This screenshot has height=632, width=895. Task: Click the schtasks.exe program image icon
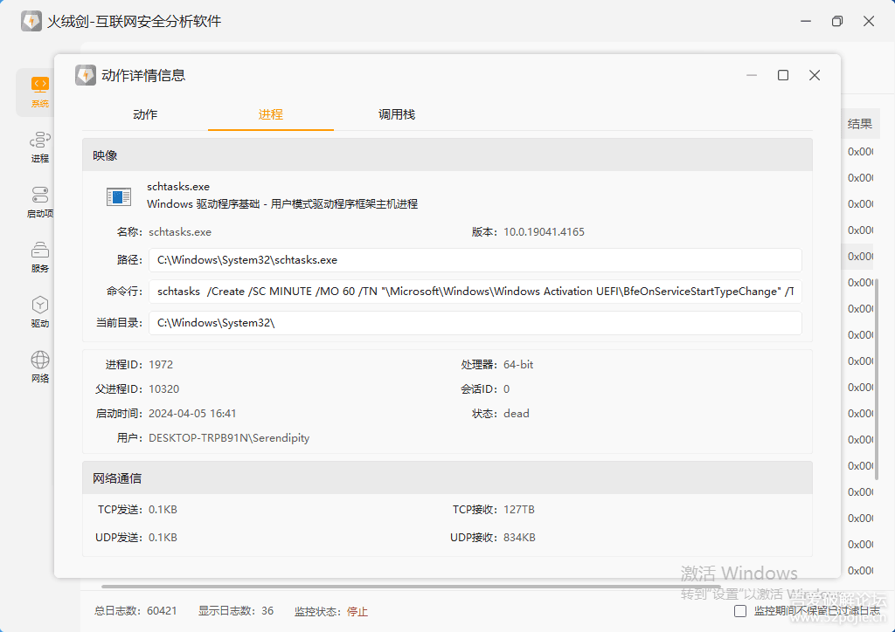click(119, 196)
